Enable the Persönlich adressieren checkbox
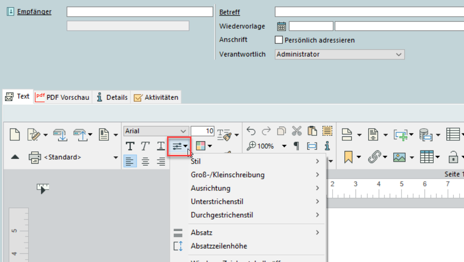Viewport: 464px width, 262px height. pyautogui.click(x=279, y=40)
